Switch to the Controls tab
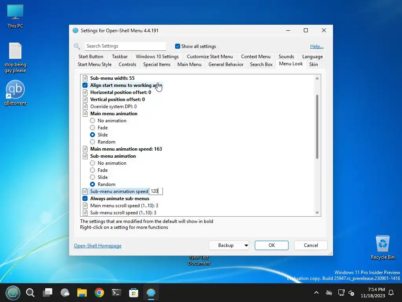The height and width of the screenshot is (302, 402). [128, 64]
